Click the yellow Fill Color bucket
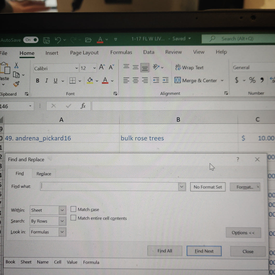Image resolution: width=275 pixels, height=275 pixels. tap(90, 80)
